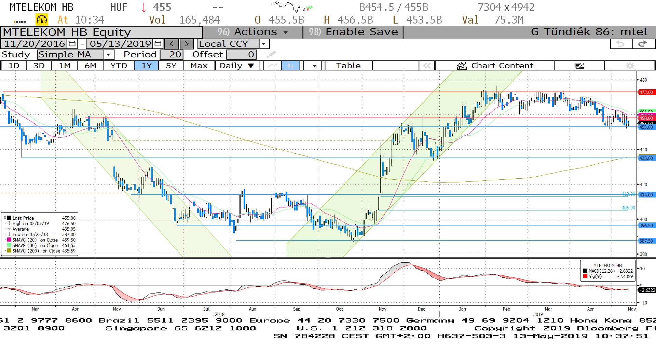
Task: Collapse panel with double chevron icon
Action: [x=427, y=66]
